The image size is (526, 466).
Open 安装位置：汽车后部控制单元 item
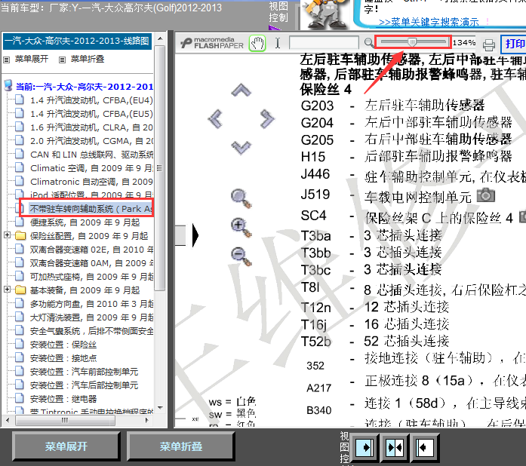84,385
